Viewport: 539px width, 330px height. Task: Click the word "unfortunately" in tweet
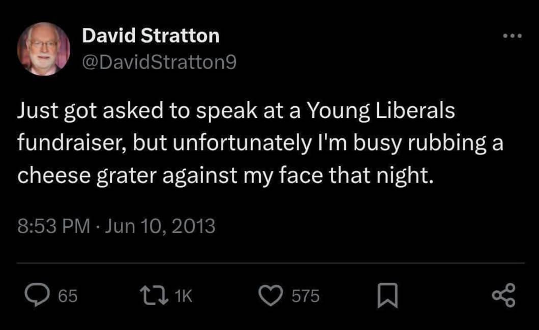[x=238, y=144]
